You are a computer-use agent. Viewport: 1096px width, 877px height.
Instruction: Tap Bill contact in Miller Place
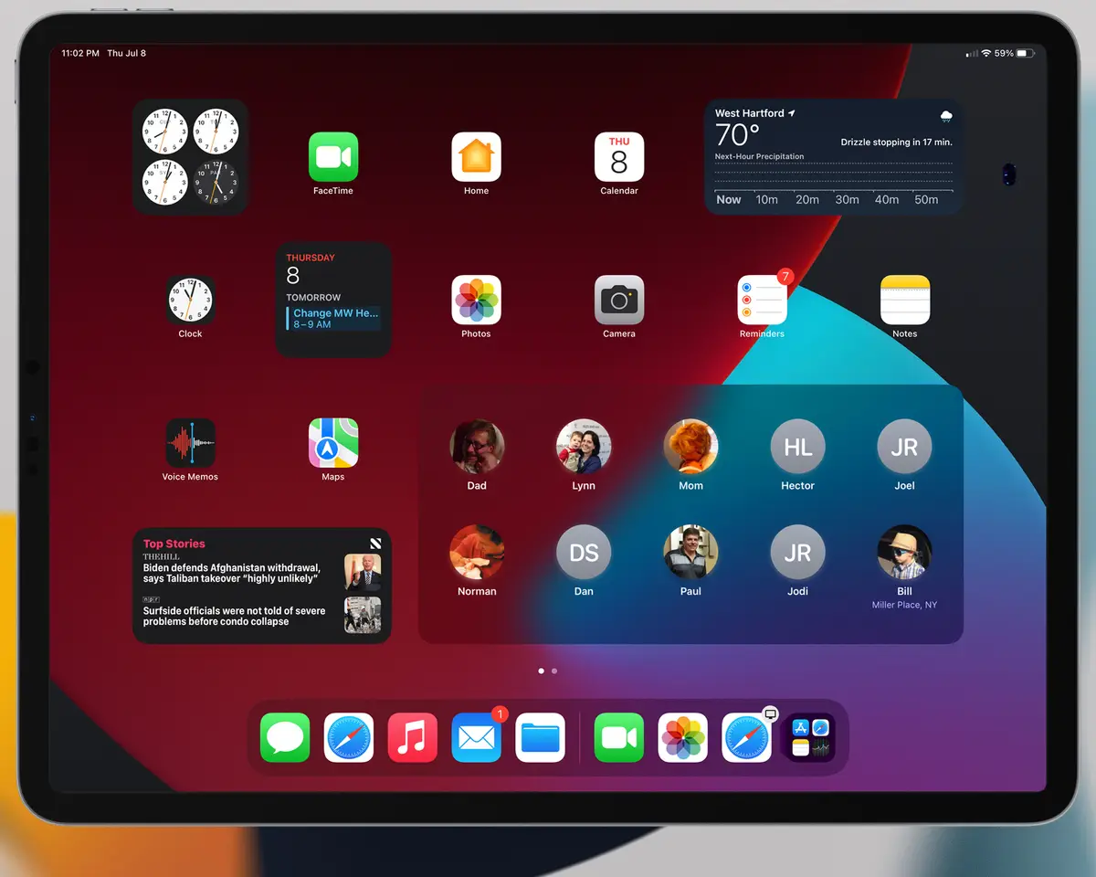point(904,552)
